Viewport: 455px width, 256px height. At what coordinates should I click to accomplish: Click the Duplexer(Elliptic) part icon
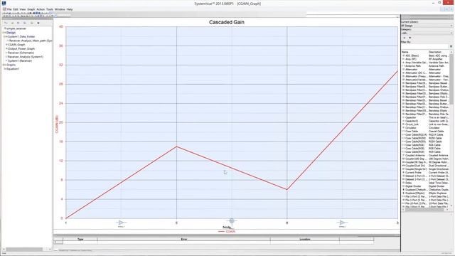click(403, 193)
